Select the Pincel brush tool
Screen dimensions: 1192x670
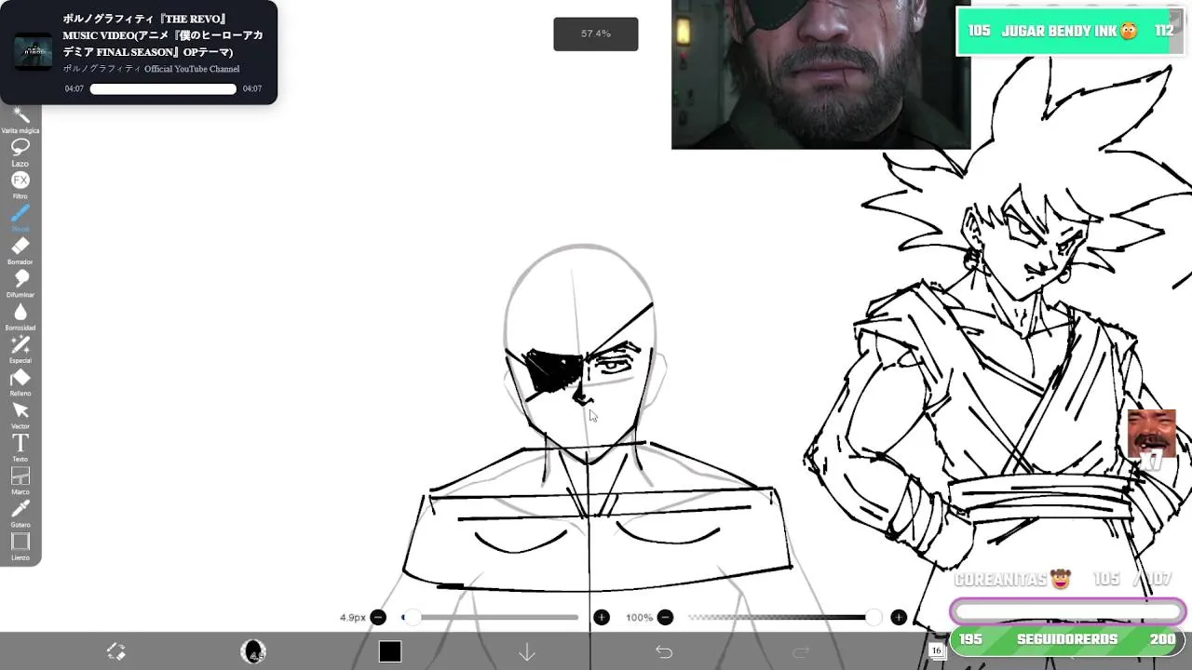(x=20, y=217)
